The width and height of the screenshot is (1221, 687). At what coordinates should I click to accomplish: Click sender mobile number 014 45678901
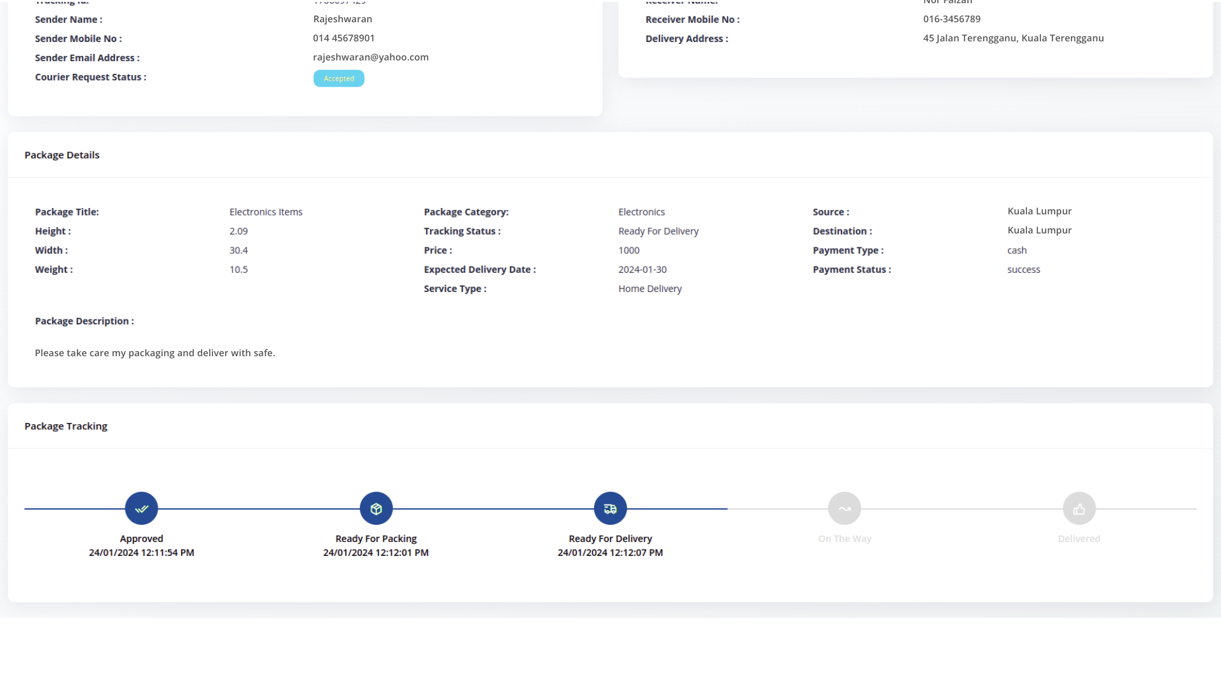(x=343, y=38)
